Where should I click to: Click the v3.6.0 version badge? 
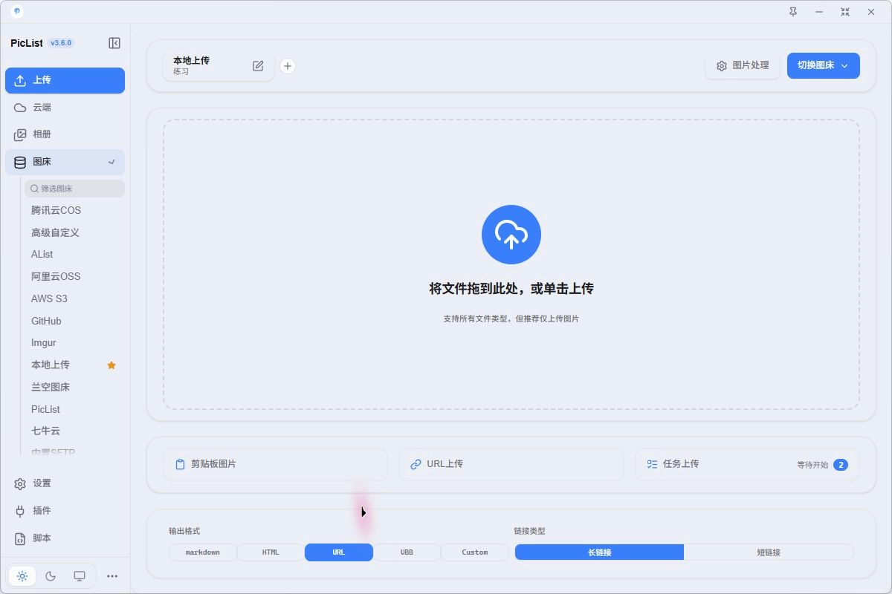(61, 43)
